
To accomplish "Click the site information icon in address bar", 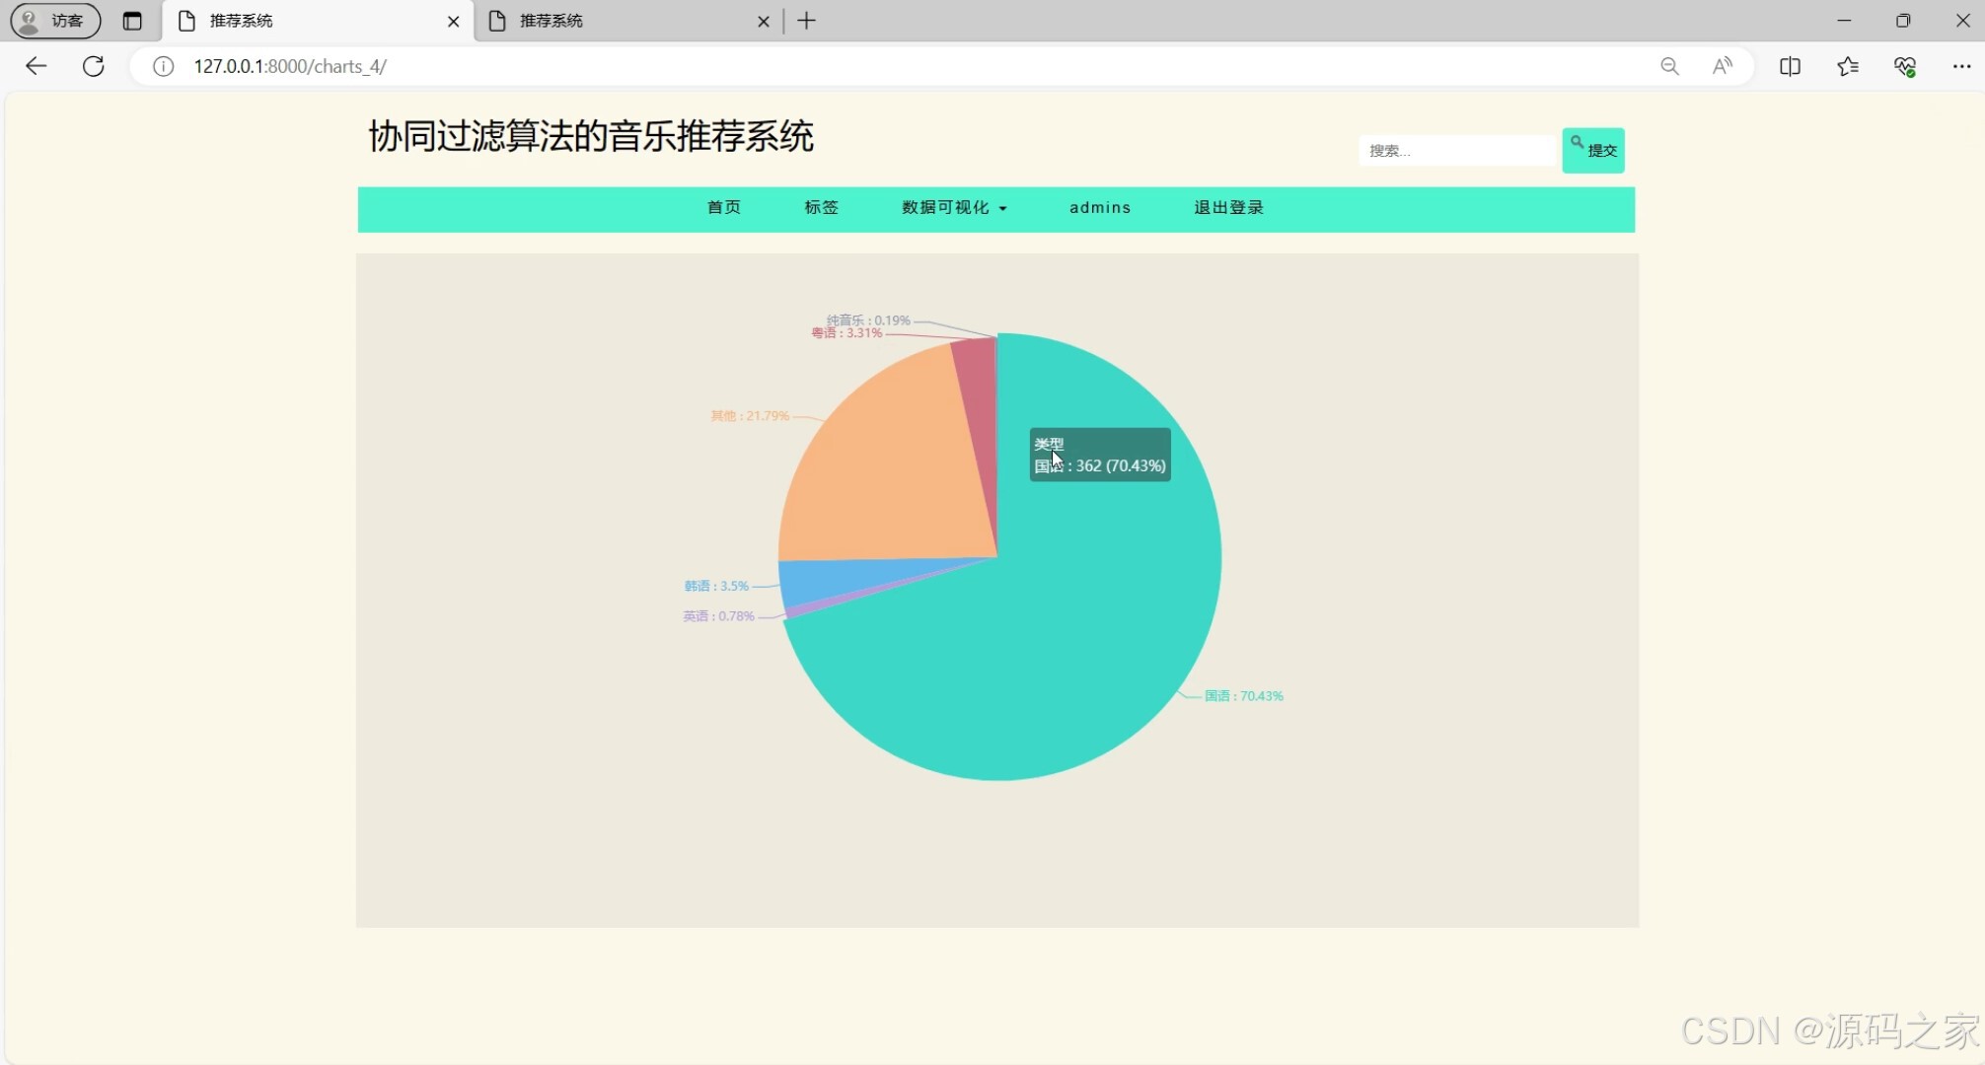I will click(162, 66).
